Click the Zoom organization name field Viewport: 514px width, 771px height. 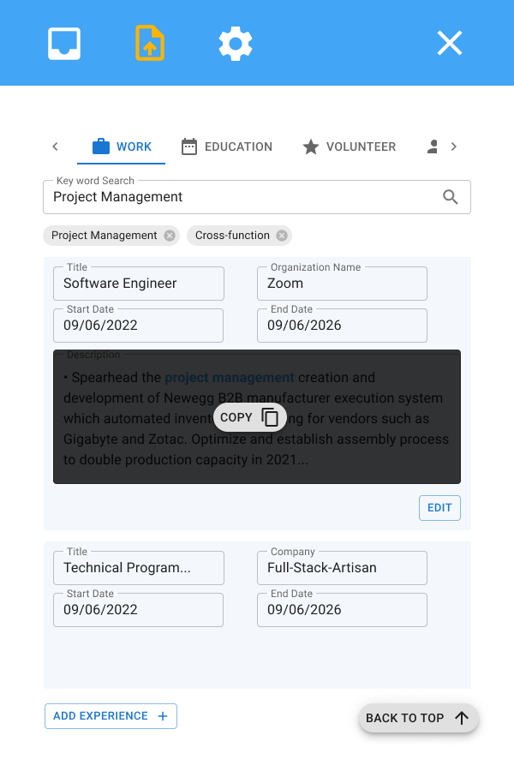click(x=342, y=284)
